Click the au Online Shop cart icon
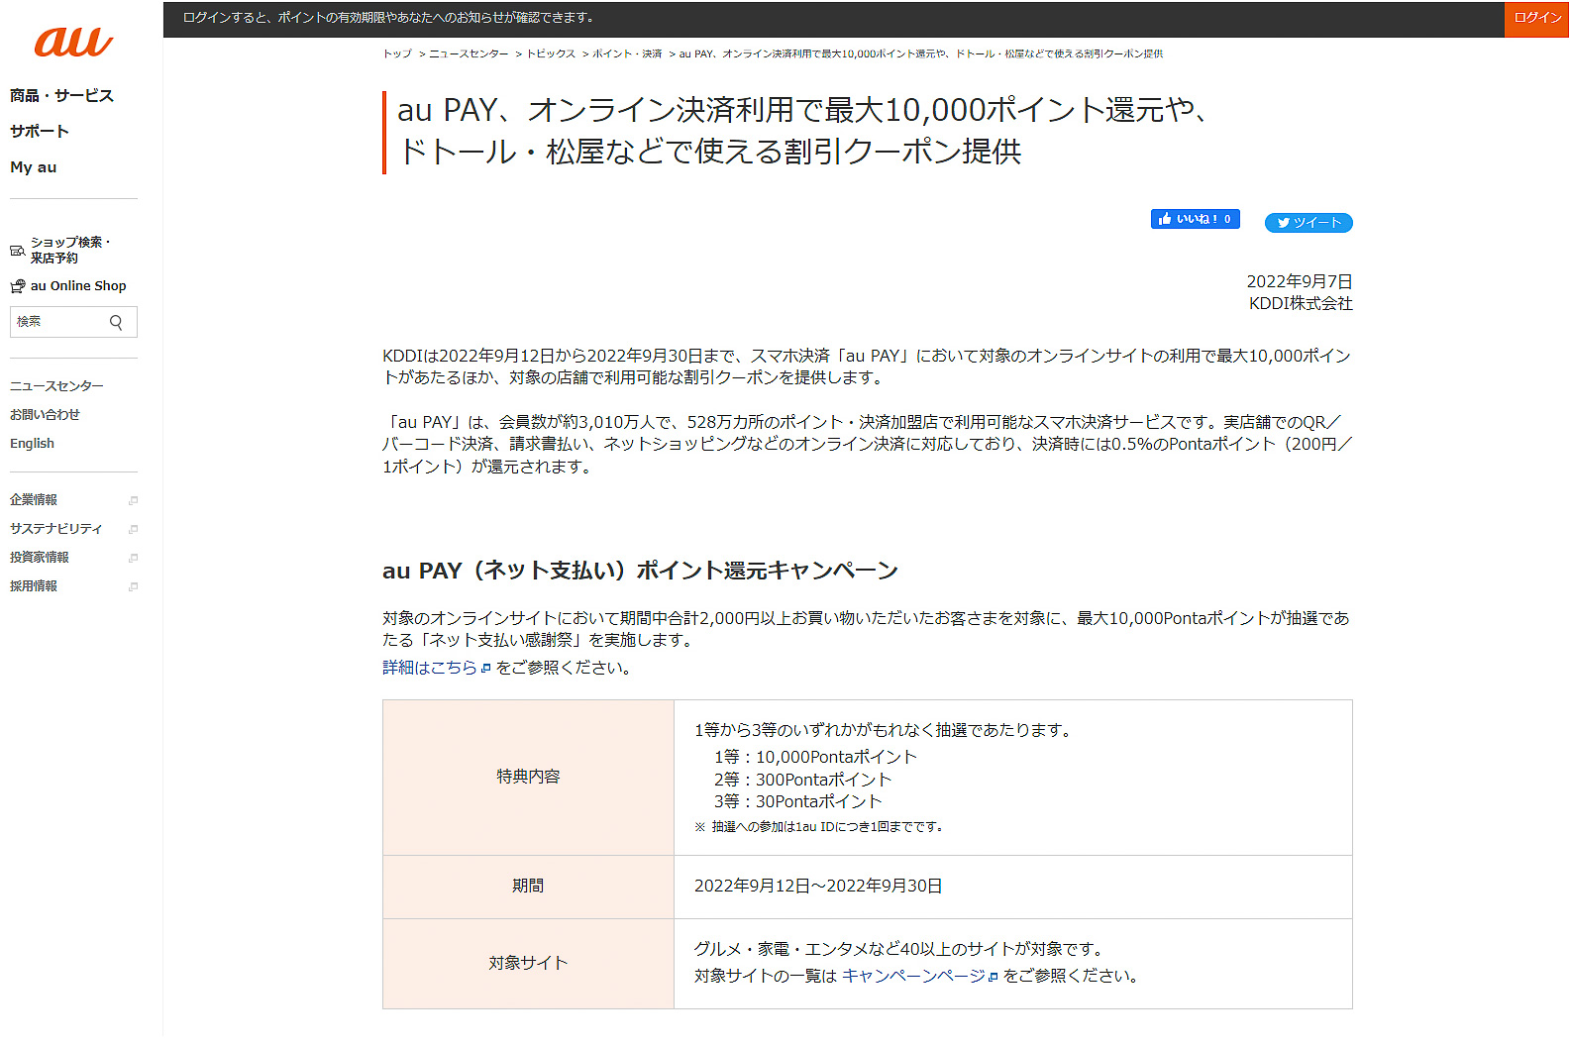The width and height of the screenshot is (1570, 1047). pos(17,286)
